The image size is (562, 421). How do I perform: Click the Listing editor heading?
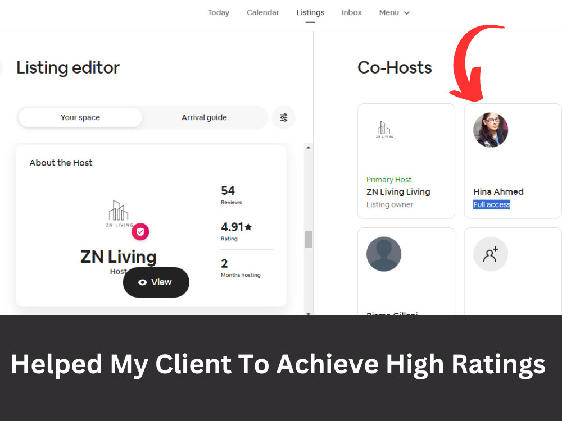click(68, 67)
